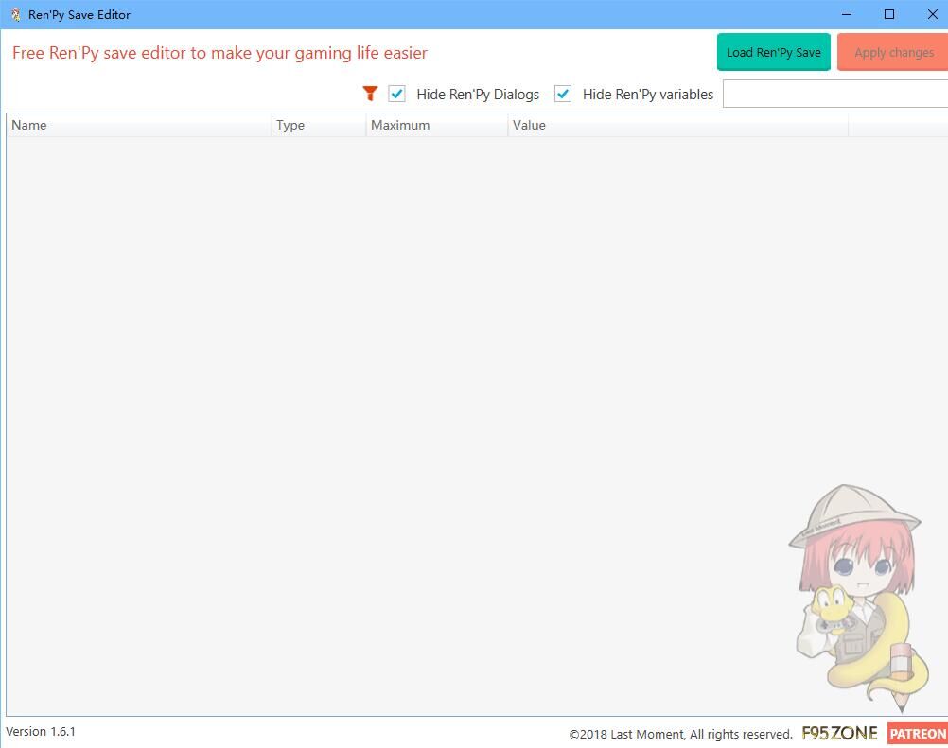Image resolution: width=948 pixels, height=748 pixels.
Task: Open the F95ZONE logo link
Action: (839, 733)
